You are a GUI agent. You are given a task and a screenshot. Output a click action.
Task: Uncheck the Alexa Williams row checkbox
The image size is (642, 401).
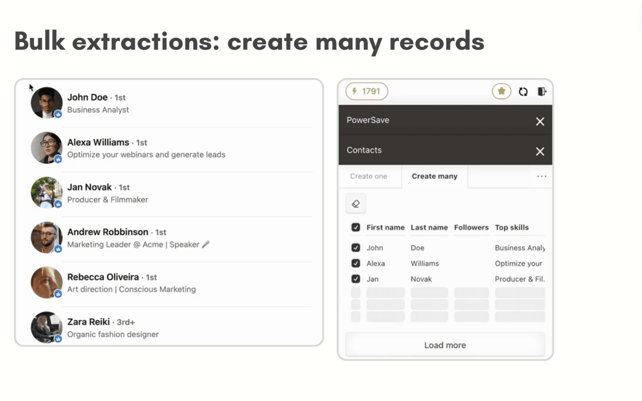click(x=356, y=263)
